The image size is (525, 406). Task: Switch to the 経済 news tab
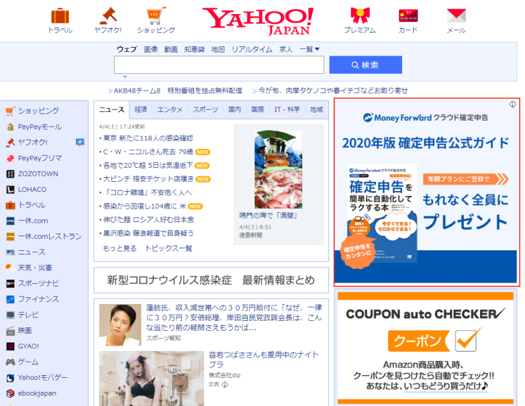(x=141, y=109)
